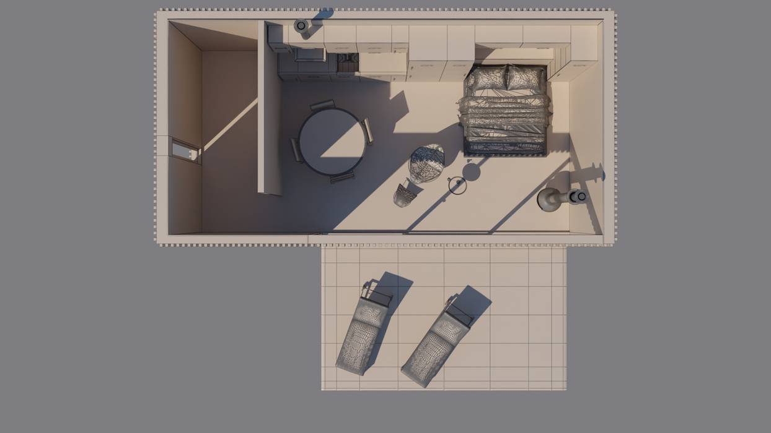Select the chair right of dining table
Viewport: 771px width, 433px height.
click(368, 131)
